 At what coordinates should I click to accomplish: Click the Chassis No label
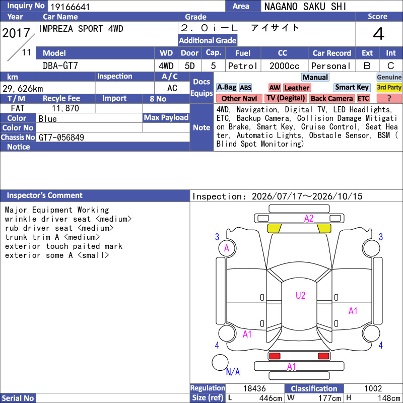[x=18, y=137]
